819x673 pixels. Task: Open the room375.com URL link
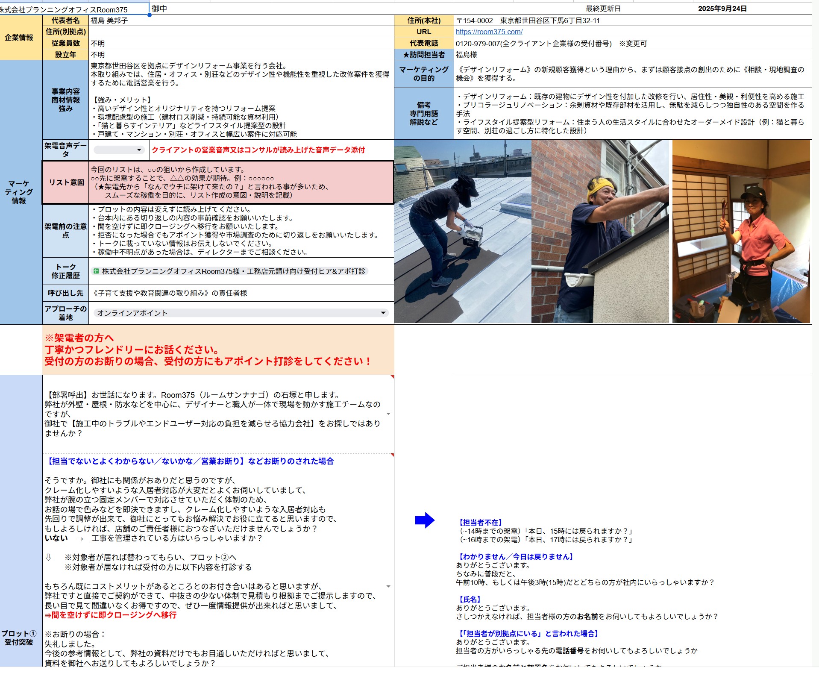click(489, 32)
